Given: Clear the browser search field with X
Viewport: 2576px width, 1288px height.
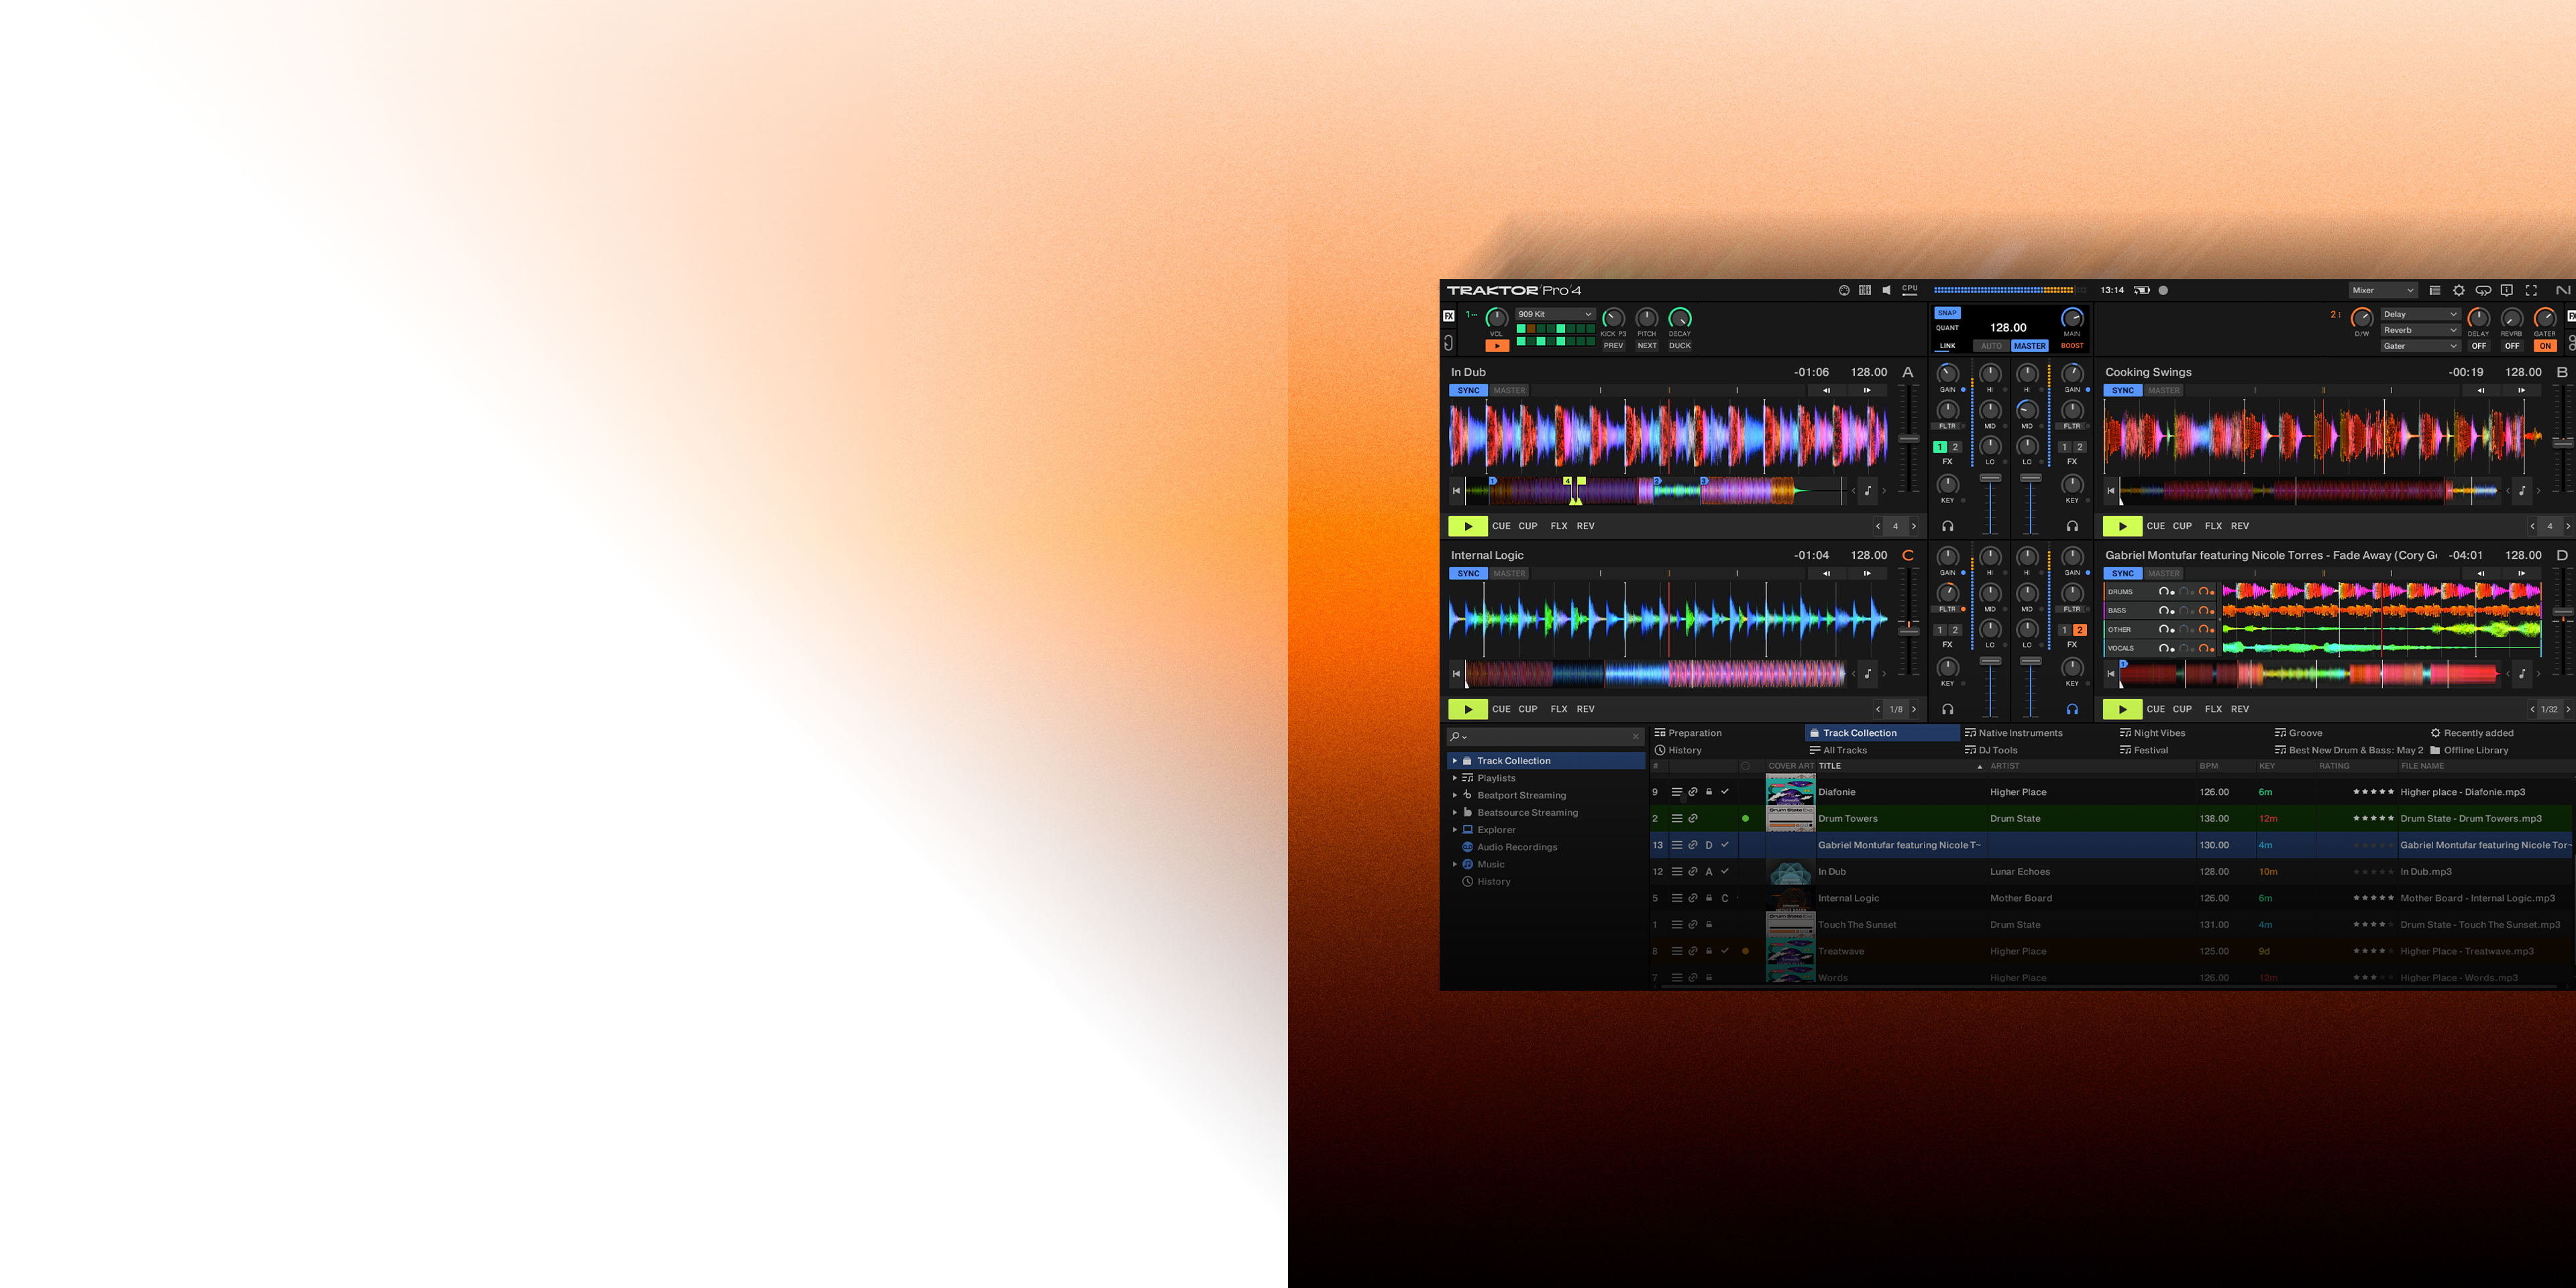Looking at the screenshot, I should click(1636, 737).
